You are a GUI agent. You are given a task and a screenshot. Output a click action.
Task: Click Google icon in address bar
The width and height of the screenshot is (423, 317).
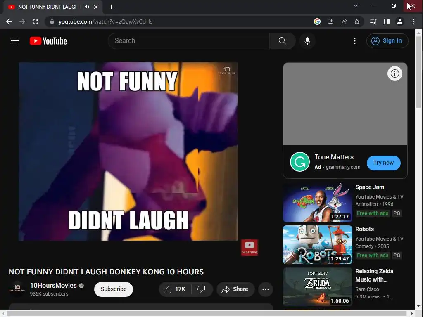click(317, 21)
